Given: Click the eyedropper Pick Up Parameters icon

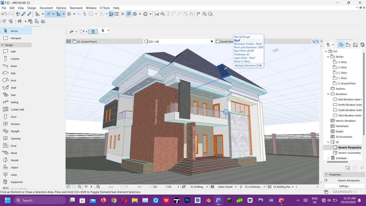Looking at the screenshot, I should pyautogui.click(x=23, y=14).
